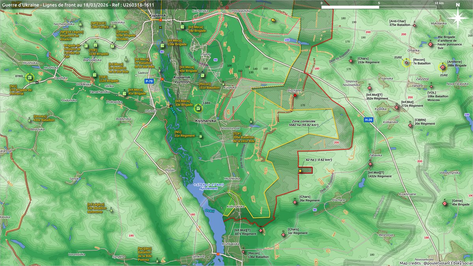Select the yellow dot by the 62 ha label
This screenshot has height=266, width=473.
(x=300, y=171)
